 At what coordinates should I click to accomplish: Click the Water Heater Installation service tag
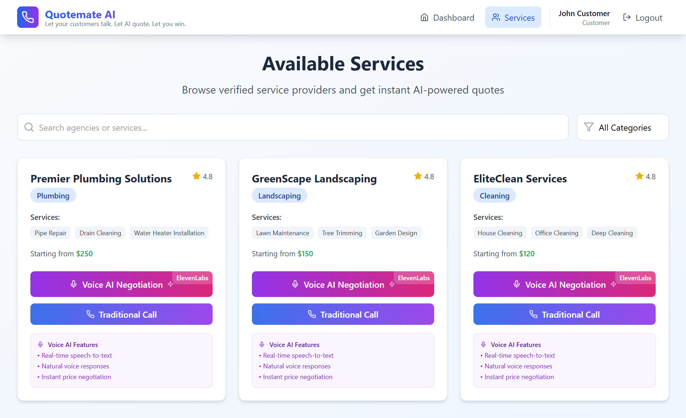[x=169, y=233]
